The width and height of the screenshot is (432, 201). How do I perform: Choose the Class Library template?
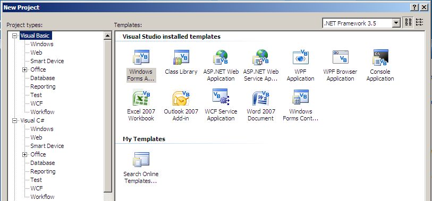(x=181, y=62)
